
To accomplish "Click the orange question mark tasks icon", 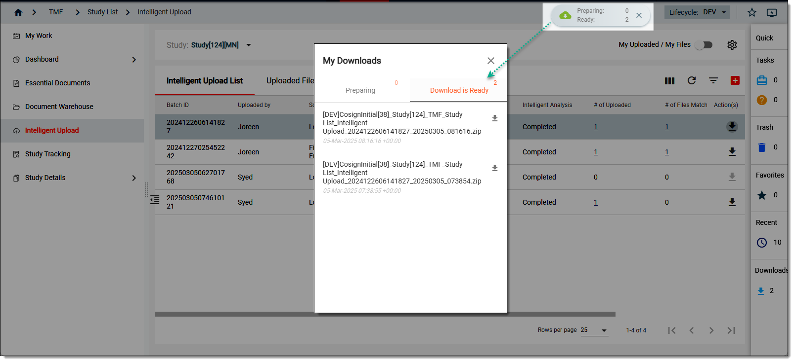I will pos(762,100).
